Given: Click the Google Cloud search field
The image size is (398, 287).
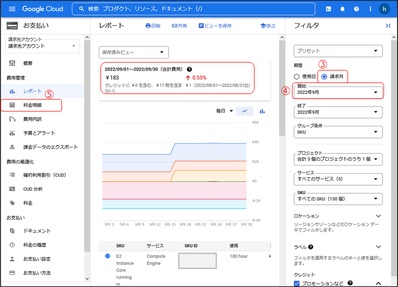Looking at the screenshot, I should tap(193, 9).
